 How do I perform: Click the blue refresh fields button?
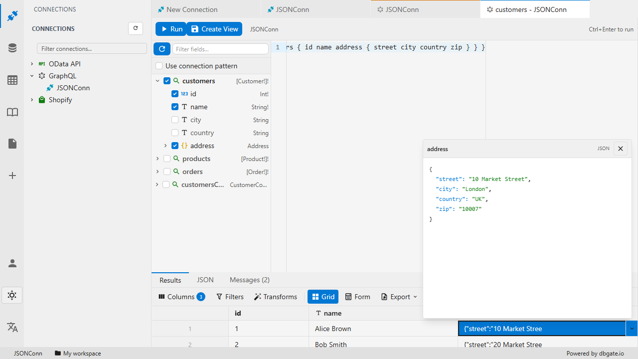click(x=162, y=49)
